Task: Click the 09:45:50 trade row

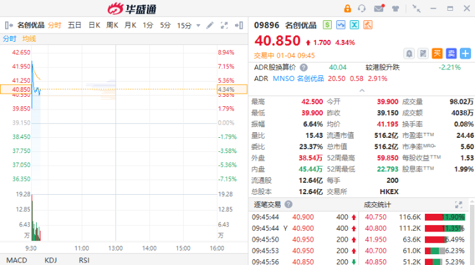Action: click(x=304, y=240)
